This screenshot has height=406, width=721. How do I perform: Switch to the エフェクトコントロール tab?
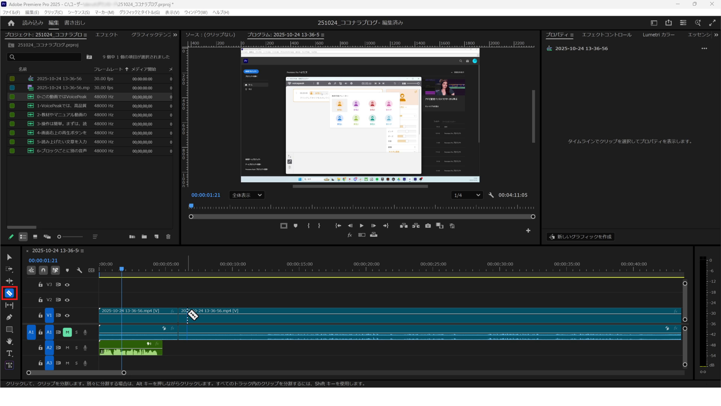click(606, 35)
